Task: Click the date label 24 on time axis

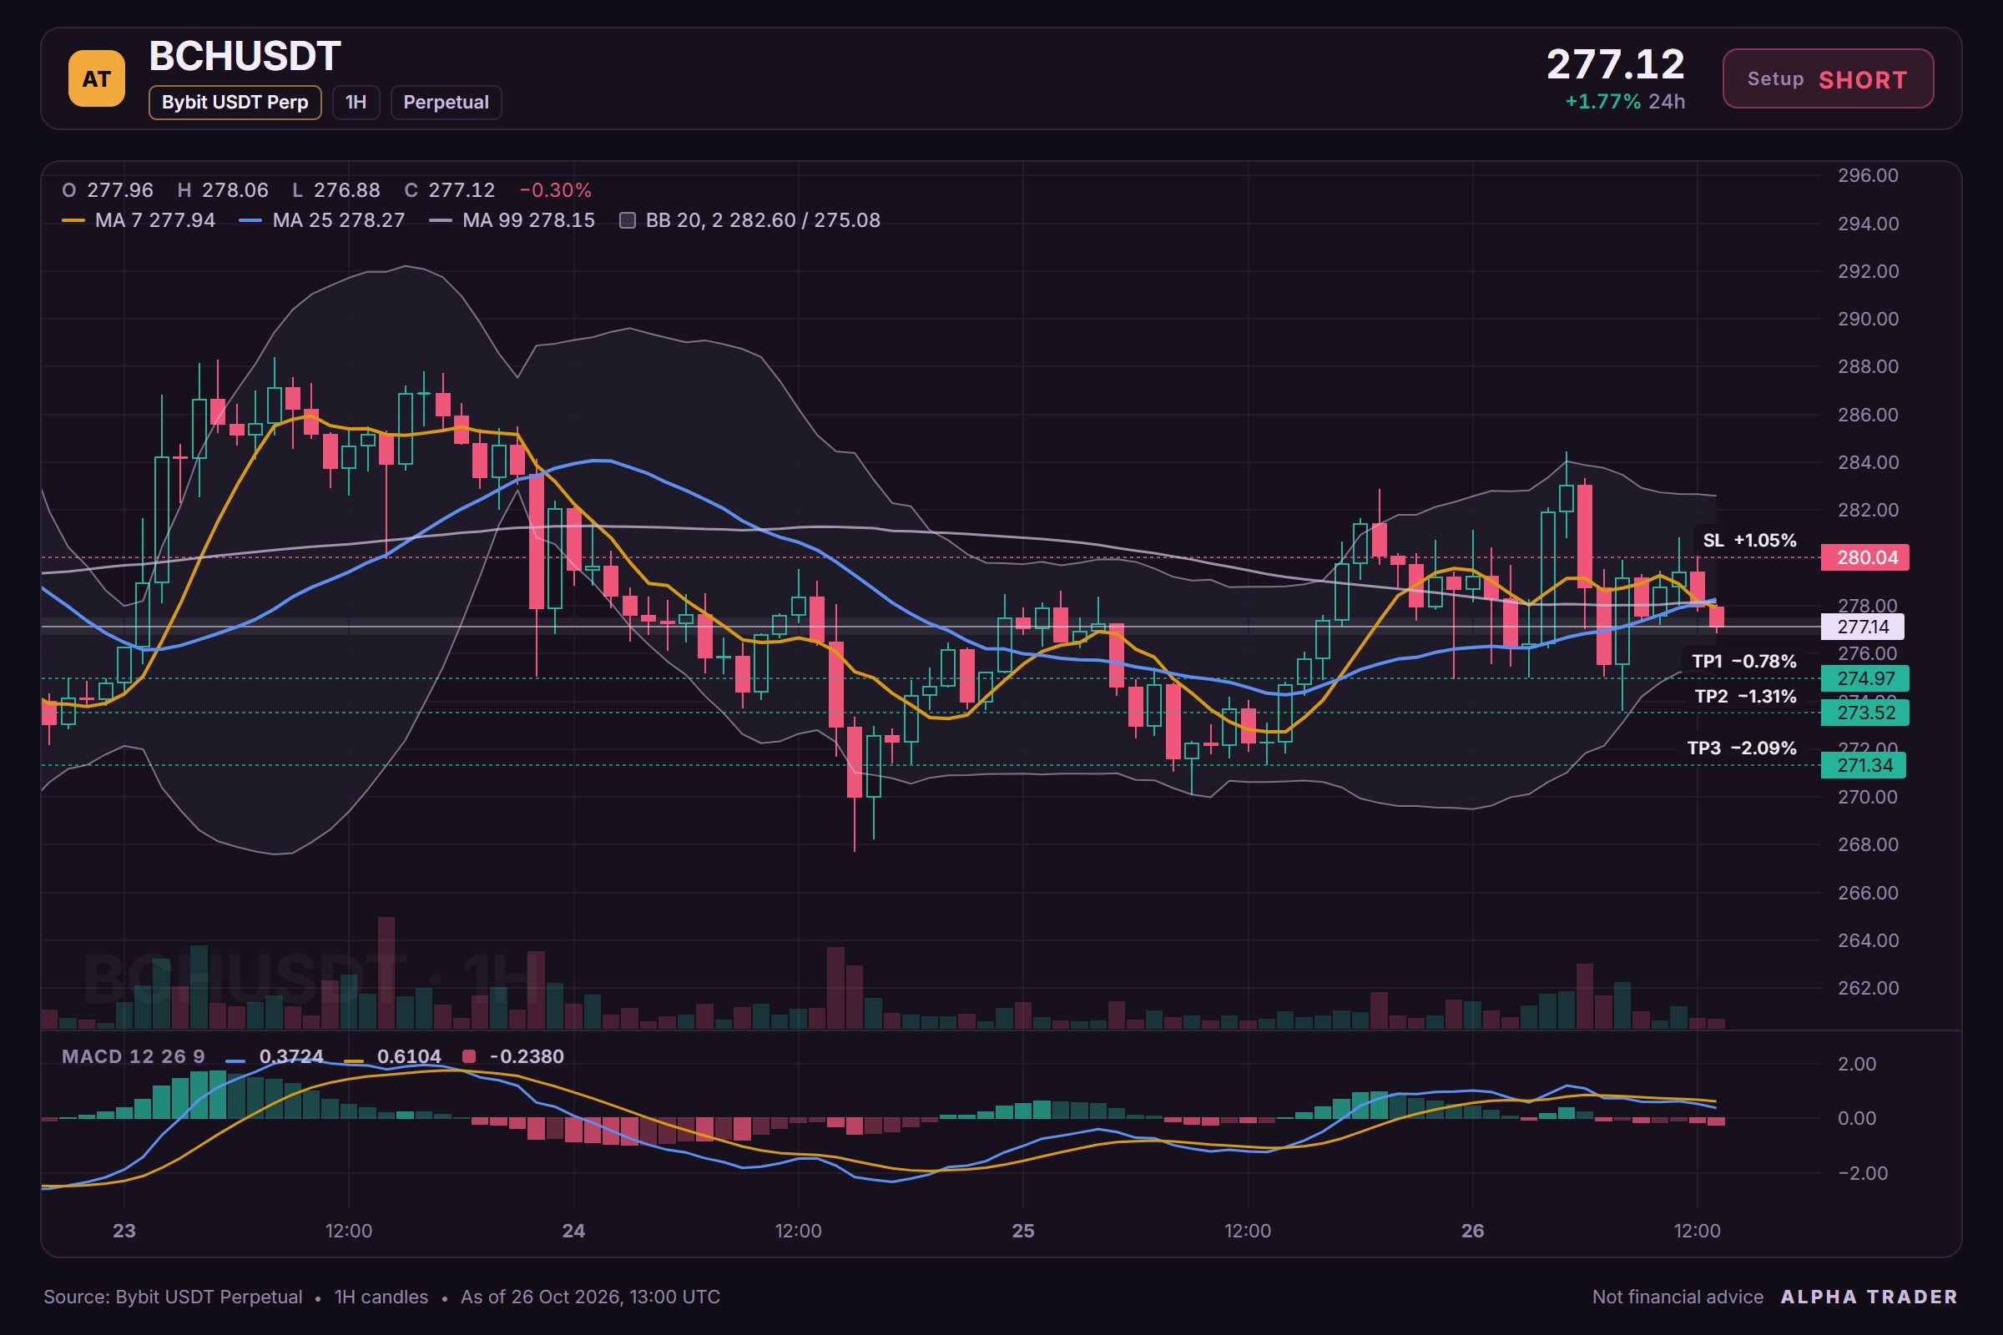Action: pos(574,1232)
